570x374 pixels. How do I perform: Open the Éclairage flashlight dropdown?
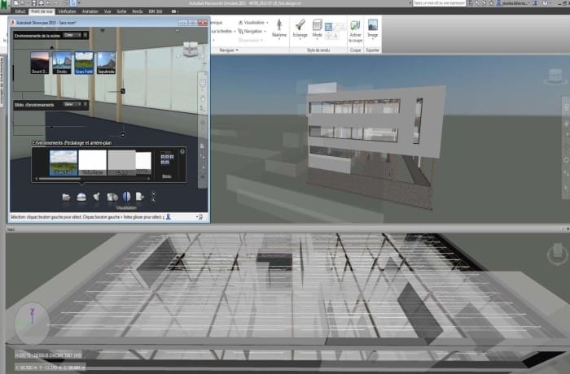300,28
